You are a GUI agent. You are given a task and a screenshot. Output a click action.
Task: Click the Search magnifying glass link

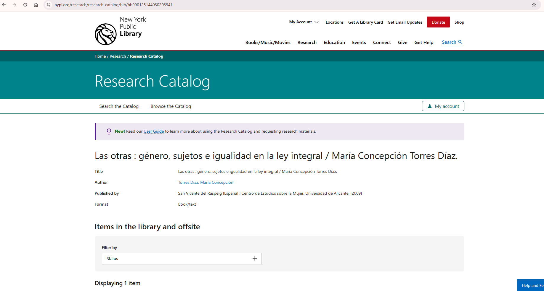click(x=452, y=42)
